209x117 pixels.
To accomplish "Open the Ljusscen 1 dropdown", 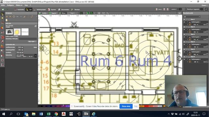I will 180,9.
